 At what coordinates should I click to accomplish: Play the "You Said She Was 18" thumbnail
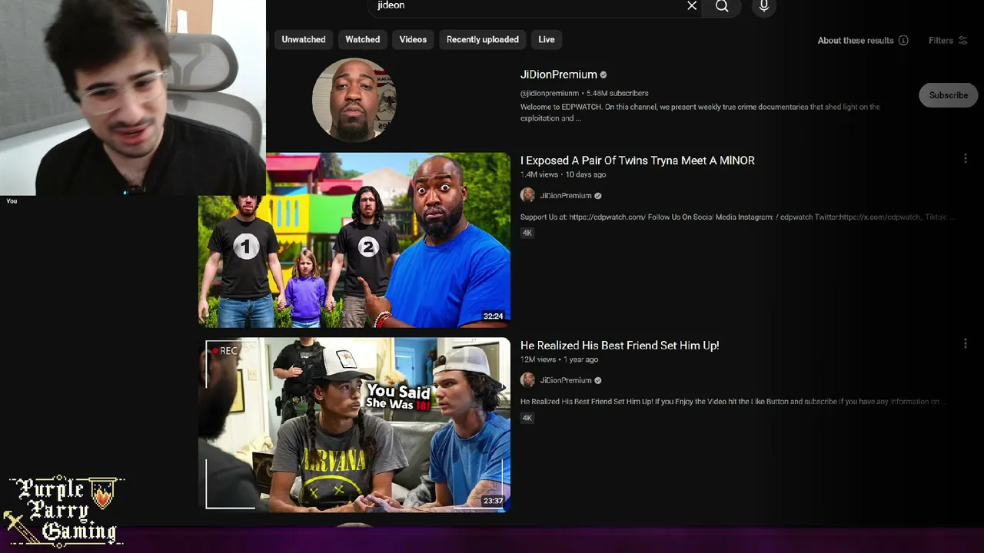click(x=354, y=425)
